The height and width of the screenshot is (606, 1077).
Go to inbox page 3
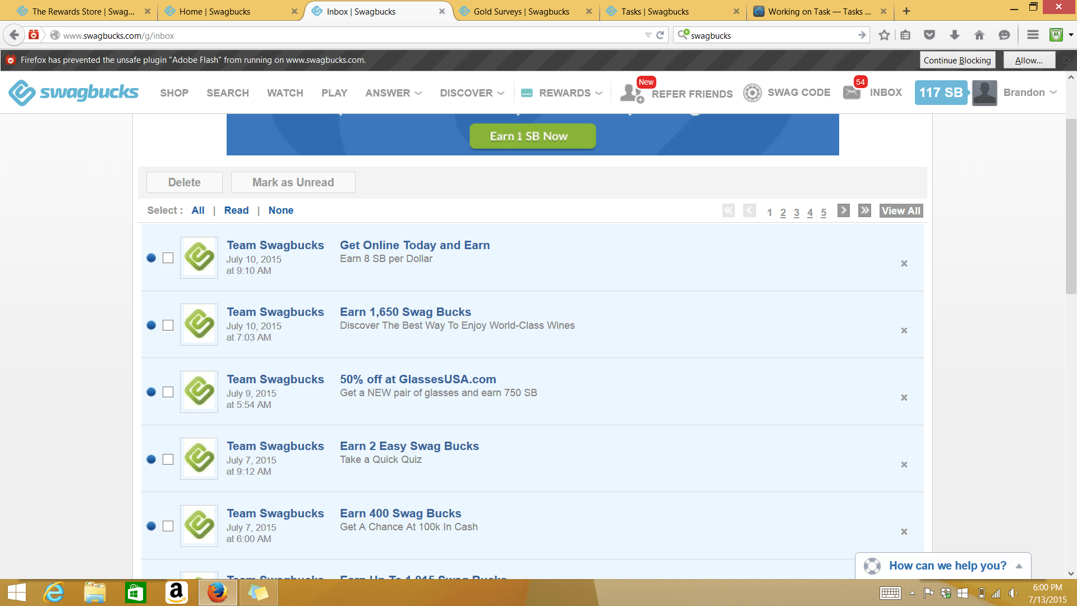[x=797, y=213]
